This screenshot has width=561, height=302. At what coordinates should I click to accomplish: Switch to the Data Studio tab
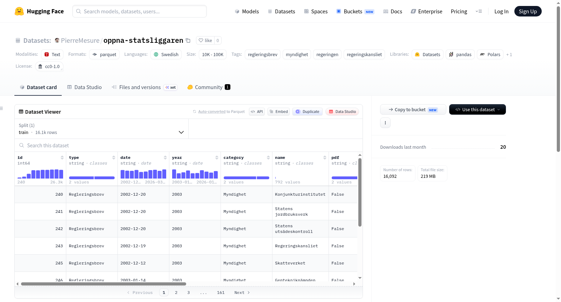(85, 87)
